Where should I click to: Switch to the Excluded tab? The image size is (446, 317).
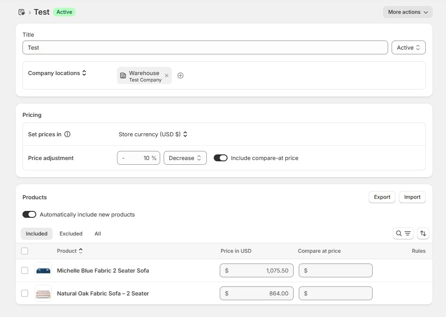coord(71,233)
